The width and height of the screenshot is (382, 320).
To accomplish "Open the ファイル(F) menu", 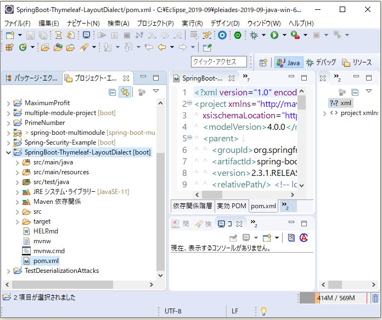I will click(x=18, y=24).
